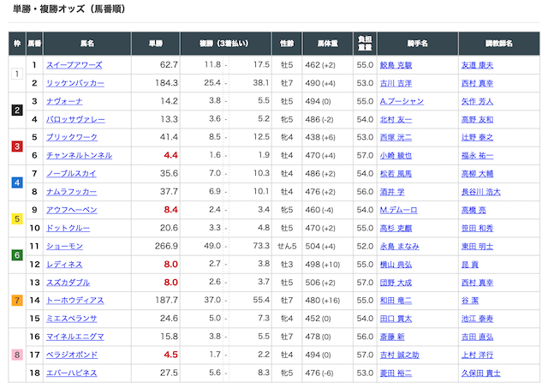This screenshot has height=388, width=548.
Task: Open horse link スイープアワーズ
Action: point(74,65)
